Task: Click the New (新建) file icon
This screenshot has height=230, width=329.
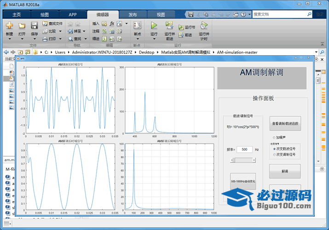Action: pyautogui.click(x=9, y=25)
